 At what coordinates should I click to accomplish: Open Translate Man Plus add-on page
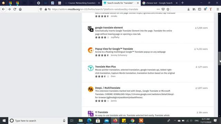(x=105, y=66)
